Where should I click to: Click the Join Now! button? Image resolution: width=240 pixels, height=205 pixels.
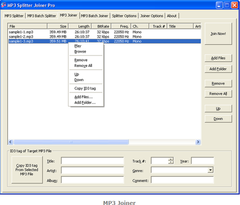click(218, 33)
